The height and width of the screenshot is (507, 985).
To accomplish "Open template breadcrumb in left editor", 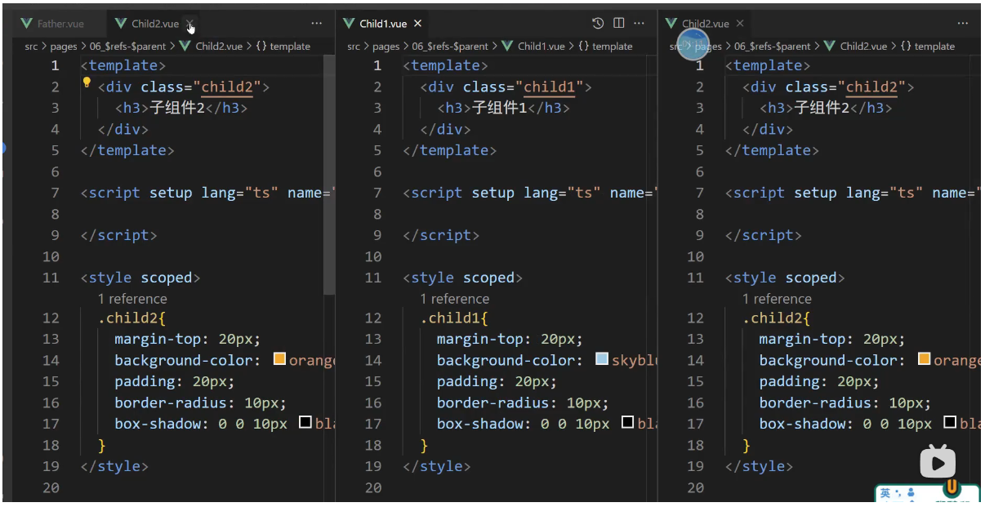I will (283, 47).
